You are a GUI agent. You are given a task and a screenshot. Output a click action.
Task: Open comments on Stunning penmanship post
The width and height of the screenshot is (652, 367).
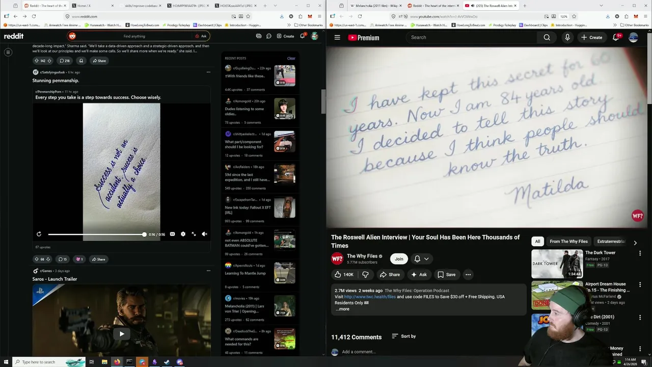tap(62, 259)
